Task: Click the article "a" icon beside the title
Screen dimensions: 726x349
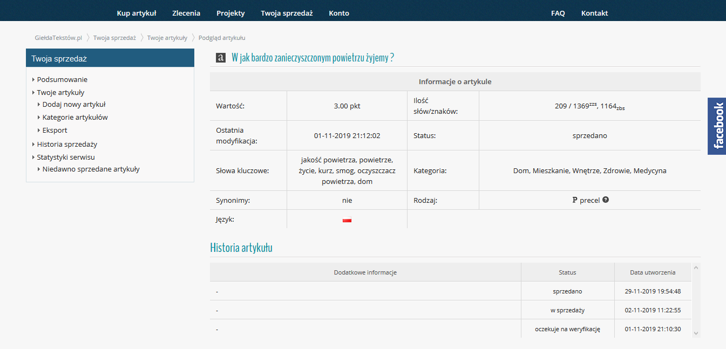Action: click(x=220, y=57)
